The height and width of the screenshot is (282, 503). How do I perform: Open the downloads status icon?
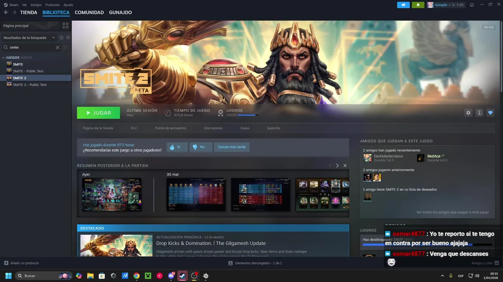231,263
